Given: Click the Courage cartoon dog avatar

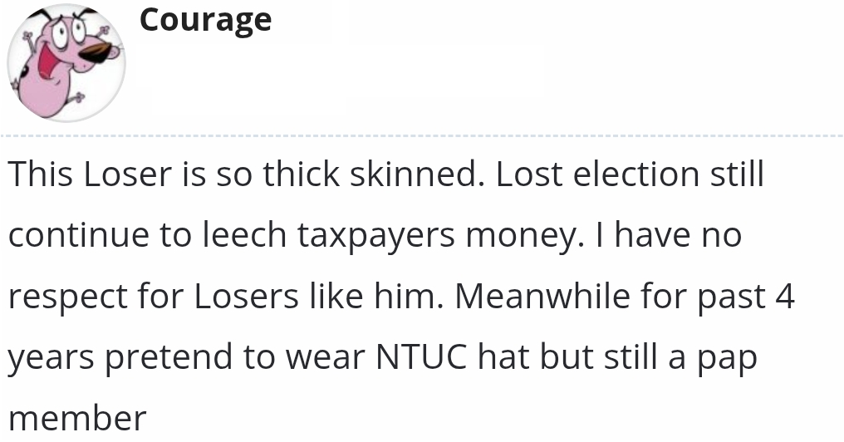Looking at the screenshot, I should click(x=66, y=64).
